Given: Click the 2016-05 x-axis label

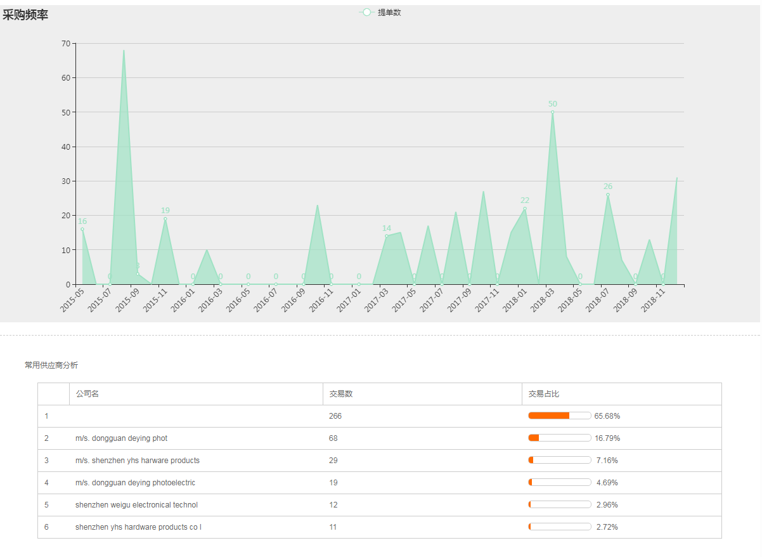Looking at the screenshot, I should 239,299.
